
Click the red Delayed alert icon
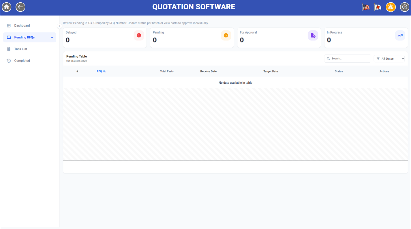(139, 35)
